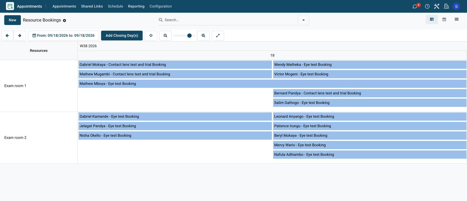Switch to calendar view
The width and height of the screenshot is (467, 201).
point(444,19)
